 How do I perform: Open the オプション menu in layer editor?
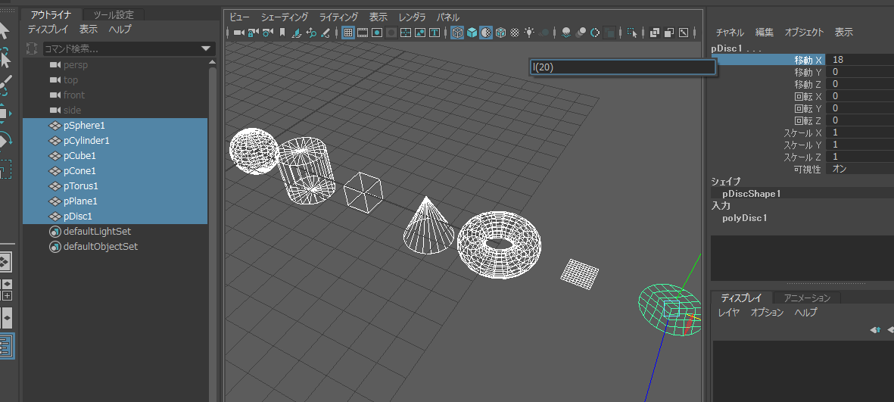(x=767, y=313)
